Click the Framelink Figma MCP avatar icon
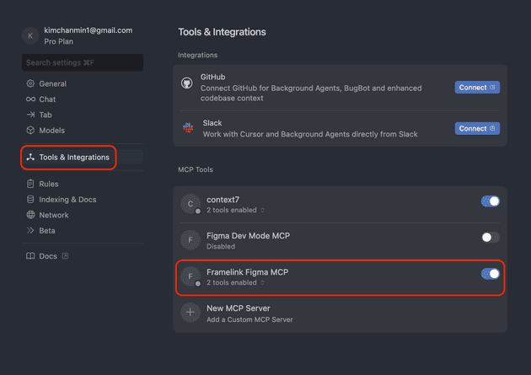The height and width of the screenshot is (375, 531). [190, 276]
